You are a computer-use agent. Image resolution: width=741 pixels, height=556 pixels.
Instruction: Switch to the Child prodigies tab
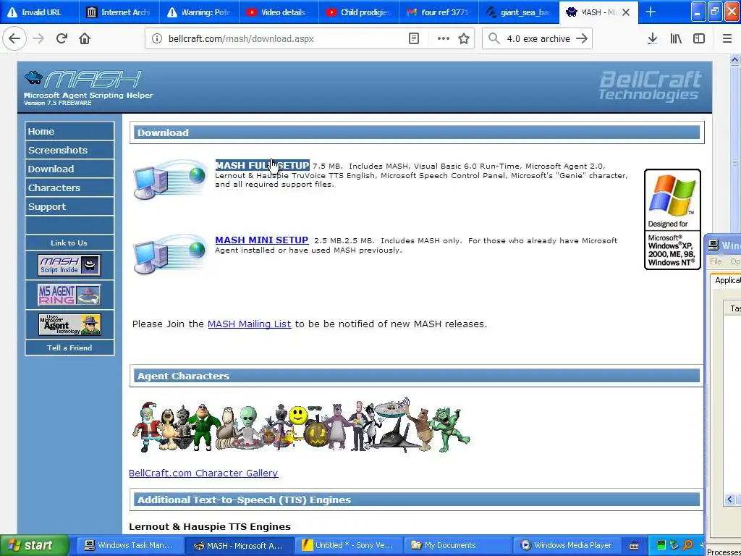[x=359, y=12]
